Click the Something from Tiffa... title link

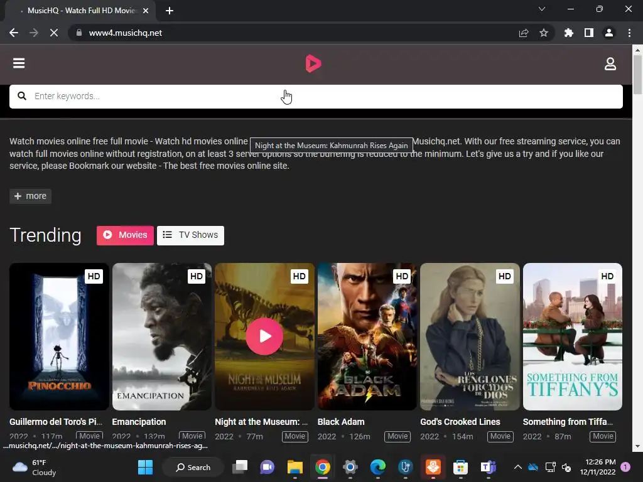pyautogui.click(x=568, y=422)
